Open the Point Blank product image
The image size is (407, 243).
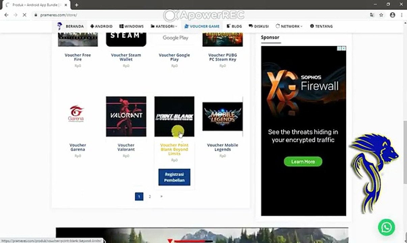point(174,116)
